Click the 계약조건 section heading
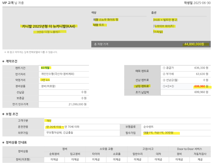Screen dimensions: 215x163 click(12, 61)
